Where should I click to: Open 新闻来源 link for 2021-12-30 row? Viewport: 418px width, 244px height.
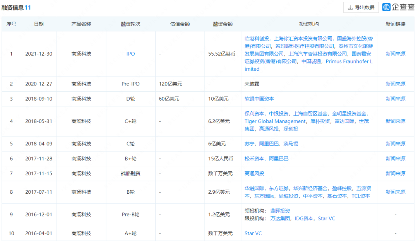tap(395, 54)
